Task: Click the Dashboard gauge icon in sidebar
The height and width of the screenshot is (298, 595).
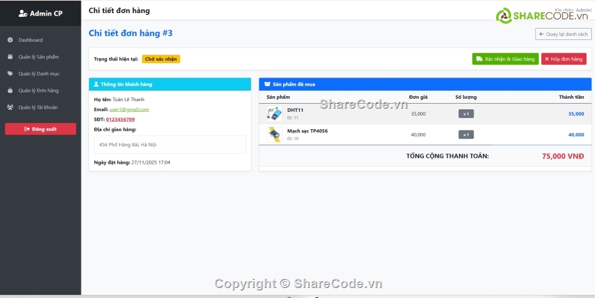Action: pyautogui.click(x=10, y=40)
